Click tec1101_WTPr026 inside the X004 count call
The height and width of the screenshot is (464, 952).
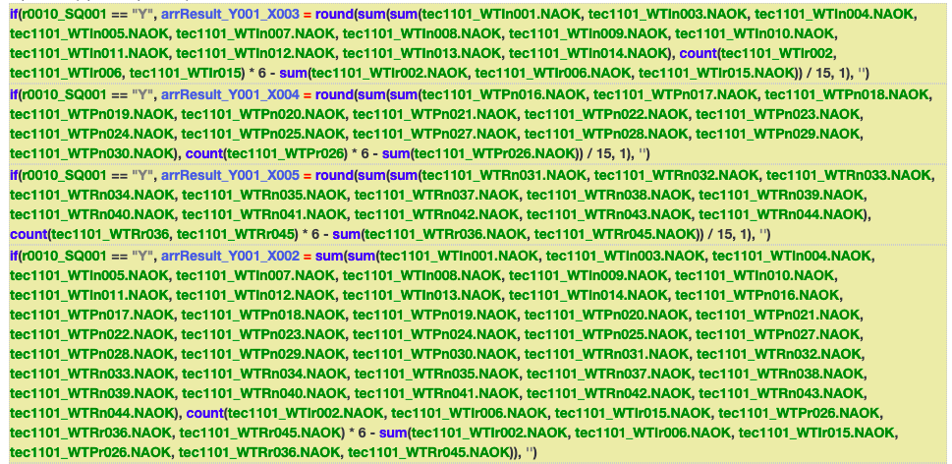click(x=287, y=154)
